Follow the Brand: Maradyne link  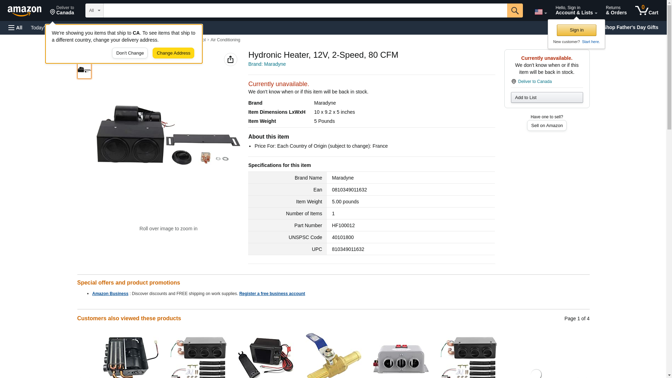pyautogui.click(x=267, y=64)
